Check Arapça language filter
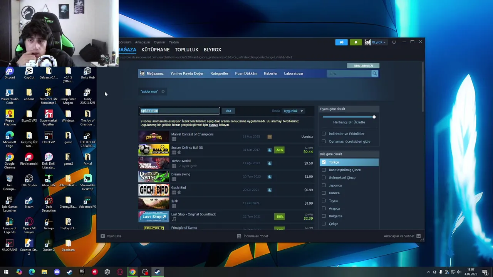This screenshot has height=277, width=493. coord(324,209)
